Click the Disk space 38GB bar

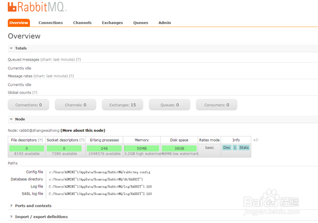point(179,148)
